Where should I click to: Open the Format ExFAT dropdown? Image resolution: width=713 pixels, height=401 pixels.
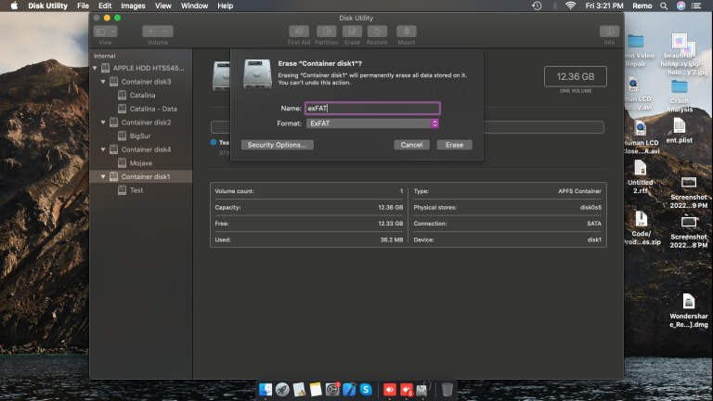372,123
